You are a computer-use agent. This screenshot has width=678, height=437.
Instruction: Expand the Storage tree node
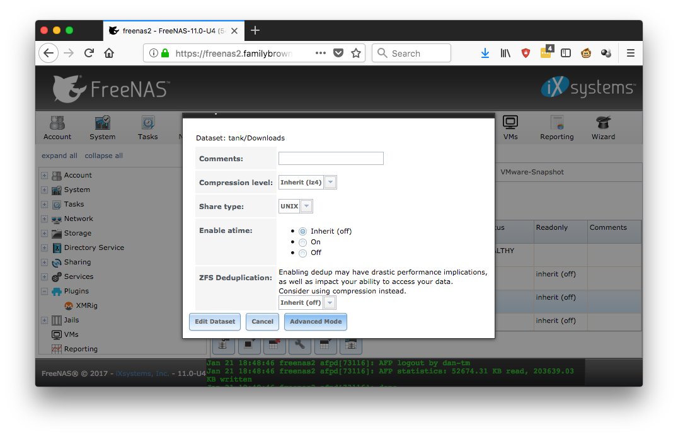tap(45, 234)
